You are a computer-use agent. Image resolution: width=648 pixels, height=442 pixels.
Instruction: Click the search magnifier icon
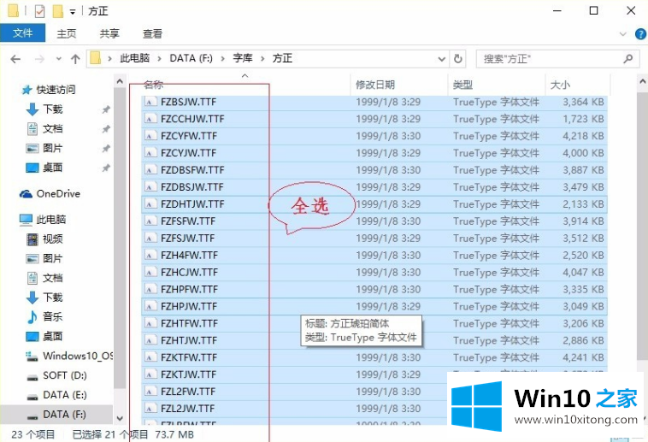tap(628, 59)
